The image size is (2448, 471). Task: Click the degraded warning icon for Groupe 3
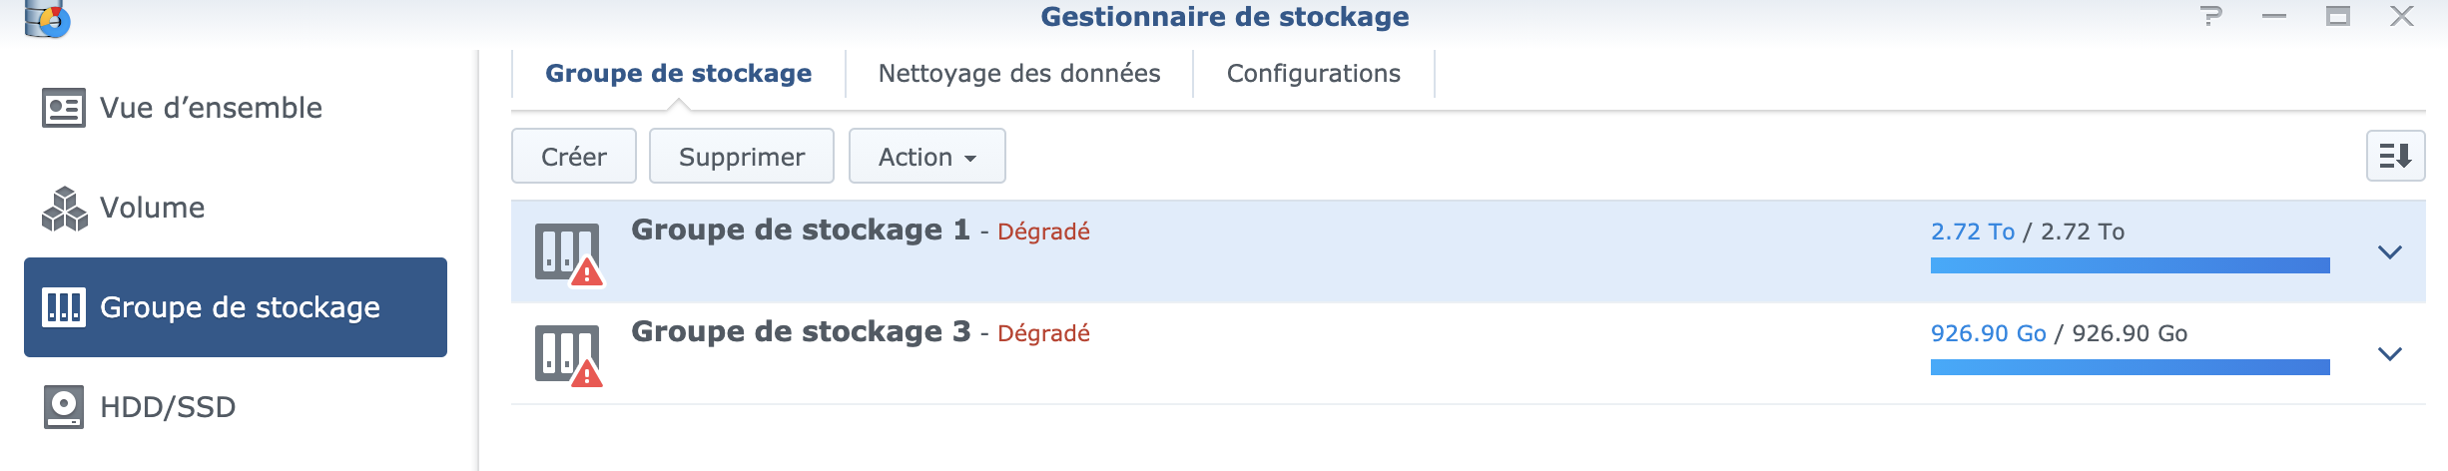(x=586, y=374)
